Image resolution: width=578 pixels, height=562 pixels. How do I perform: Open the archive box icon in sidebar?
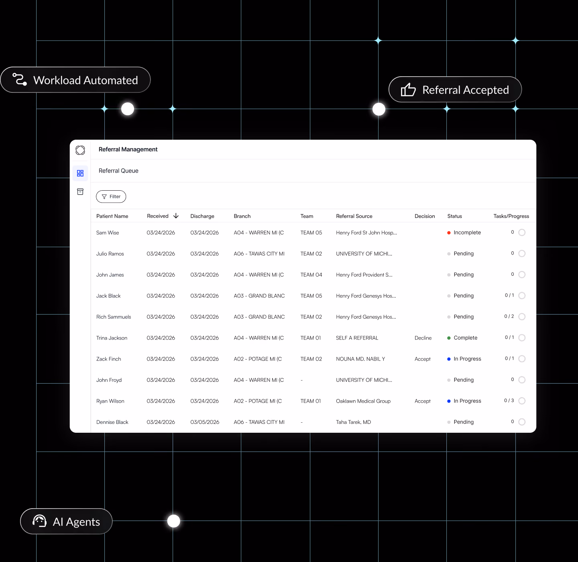(x=80, y=192)
